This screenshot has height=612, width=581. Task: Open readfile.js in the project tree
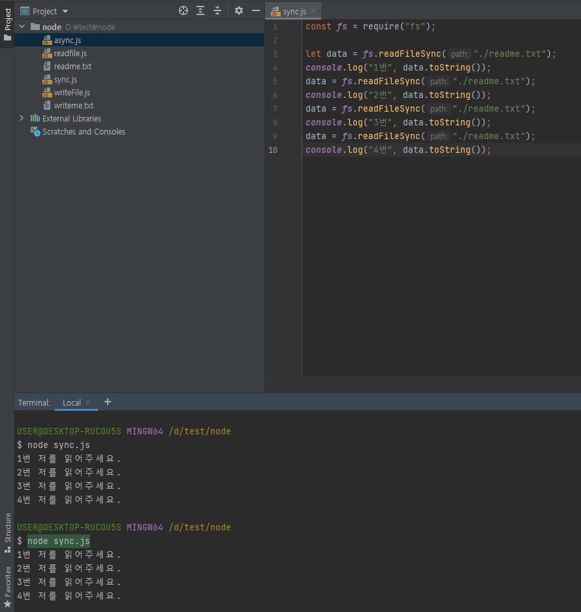[70, 53]
